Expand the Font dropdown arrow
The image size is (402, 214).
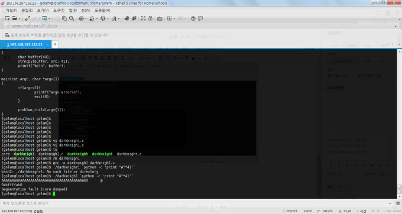119,18
